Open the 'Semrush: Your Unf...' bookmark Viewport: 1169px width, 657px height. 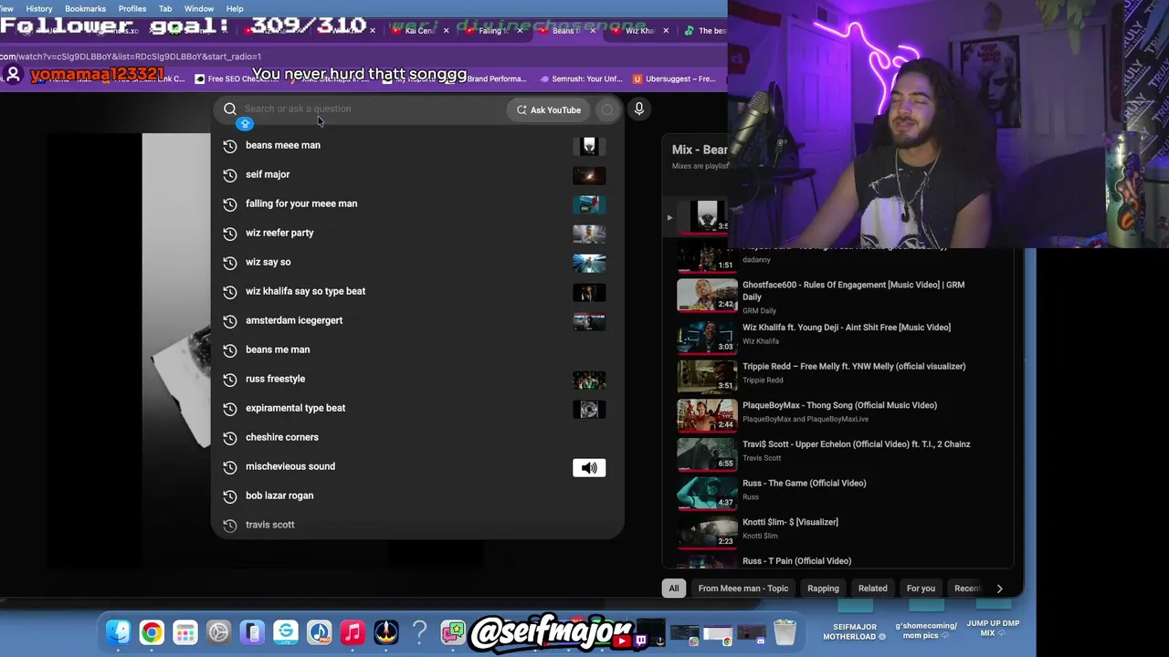coord(580,78)
